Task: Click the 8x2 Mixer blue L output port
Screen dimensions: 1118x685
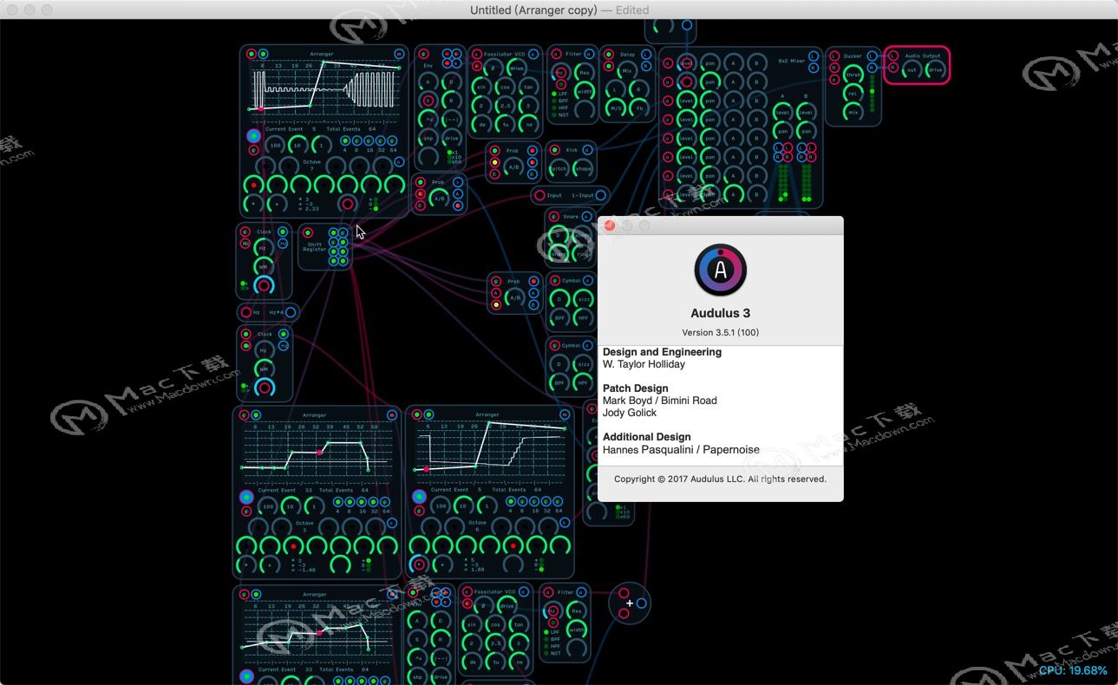Action: [813, 56]
